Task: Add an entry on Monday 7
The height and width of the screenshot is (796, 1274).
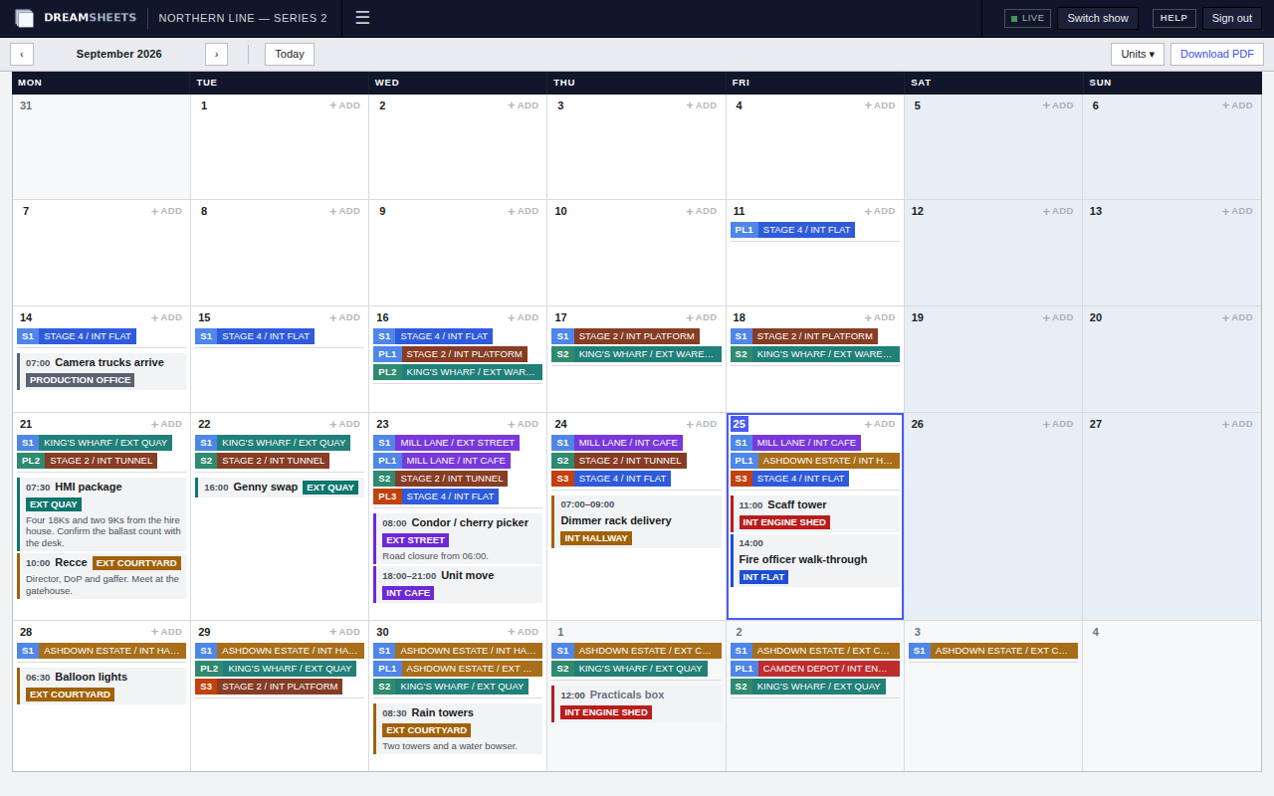Action: [167, 211]
